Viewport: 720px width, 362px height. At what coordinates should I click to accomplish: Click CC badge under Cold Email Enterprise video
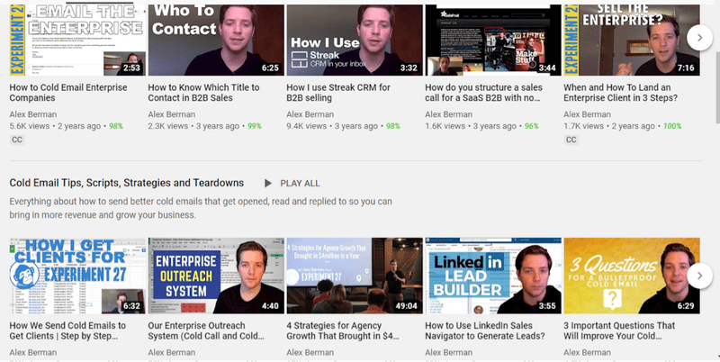coord(17,140)
